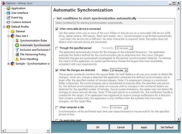Select Synchronization Rules under New Job 1

(34, 41)
